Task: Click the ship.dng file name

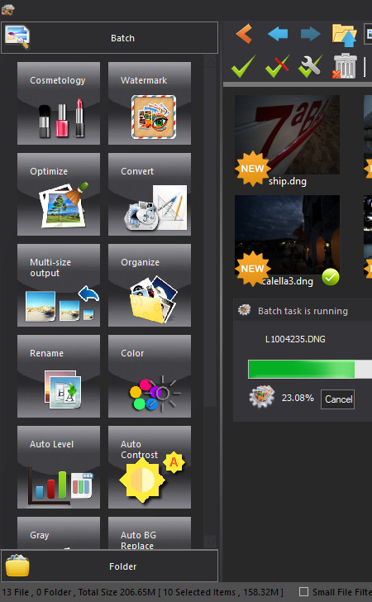Action: [288, 181]
